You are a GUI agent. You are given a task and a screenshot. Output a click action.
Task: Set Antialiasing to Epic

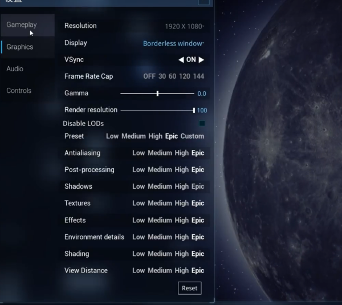pyautogui.click(x=198, y=153)
